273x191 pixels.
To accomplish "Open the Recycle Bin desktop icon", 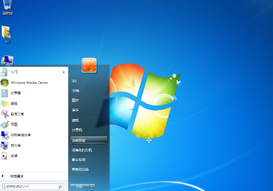I will coord(7,5).
